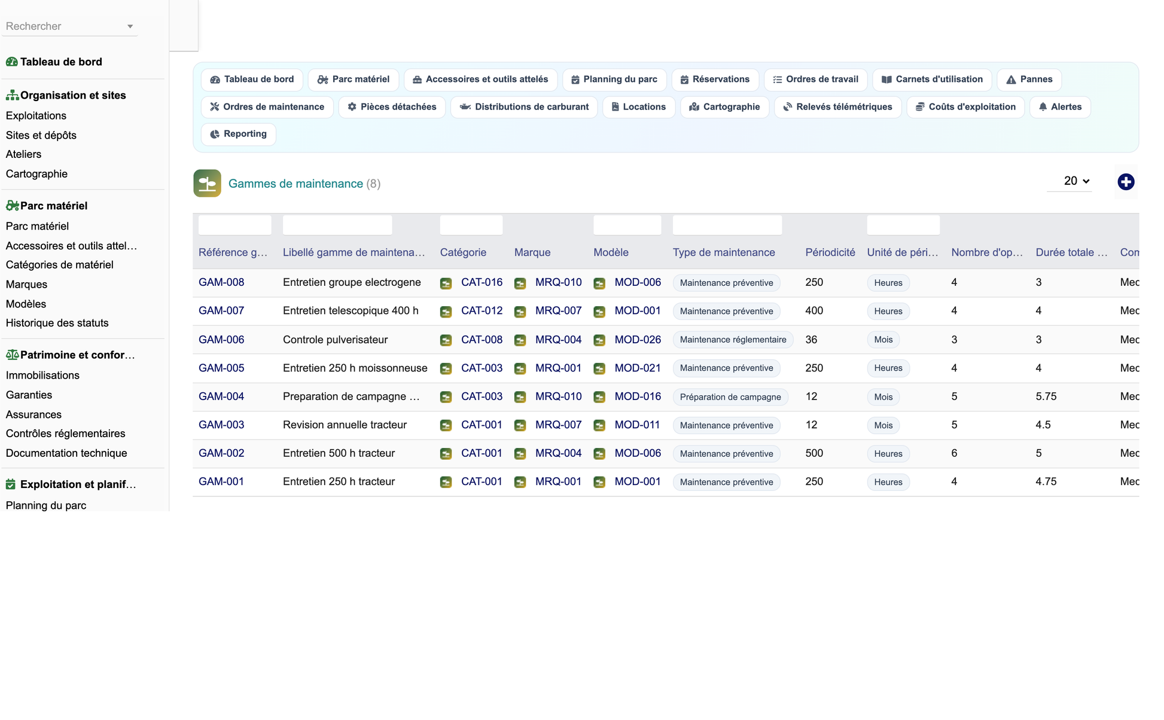Click the Libellé gamme filter input
The width and height of the screenshot is (1164, 720).
[337, 225]
